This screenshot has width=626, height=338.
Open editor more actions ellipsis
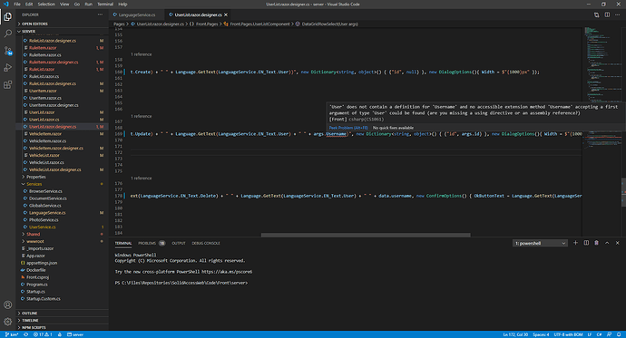[x=617, y=14]
